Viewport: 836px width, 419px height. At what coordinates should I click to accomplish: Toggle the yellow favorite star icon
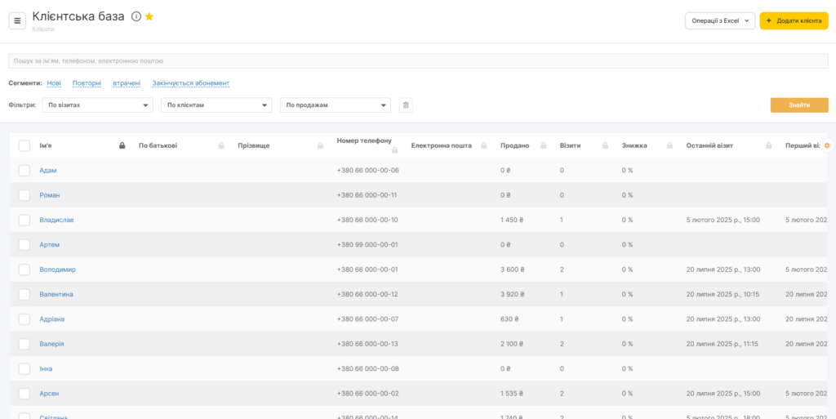click(x=149, y=16)
